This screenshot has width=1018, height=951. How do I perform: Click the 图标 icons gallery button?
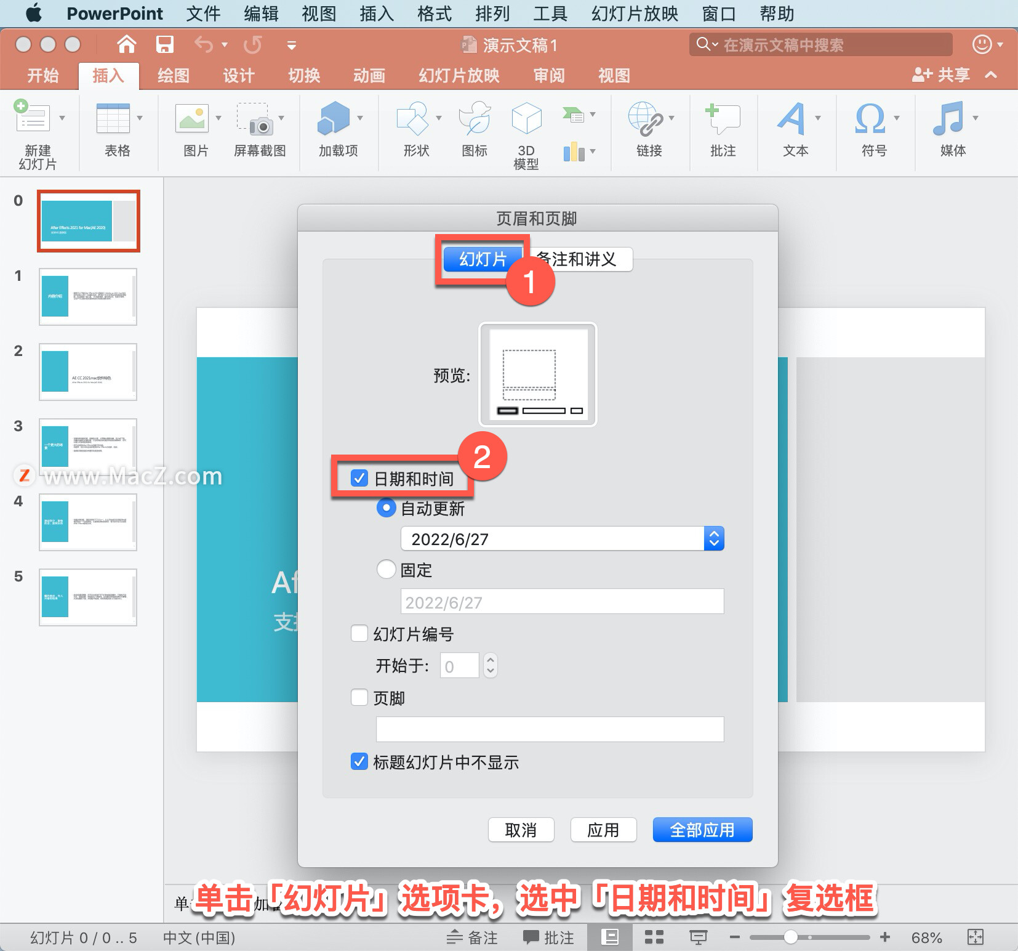(475, 118)
